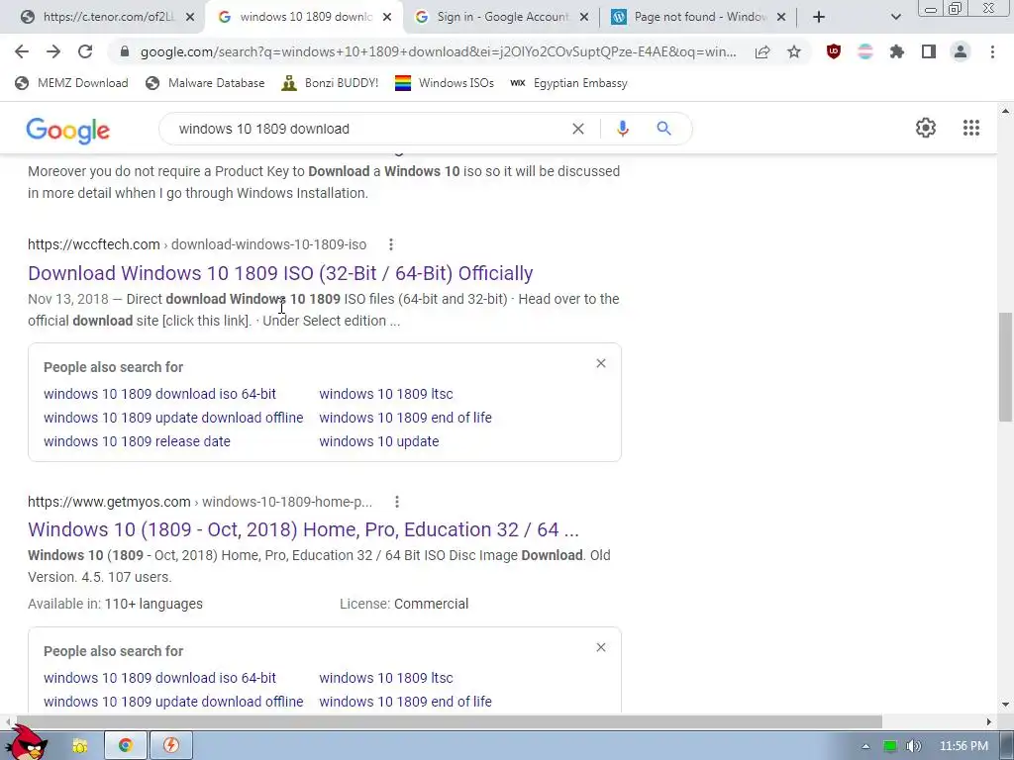Screen dimensions: 1014x760
Task: Select first box's update download offline suggestion
Action: point(173,418)
